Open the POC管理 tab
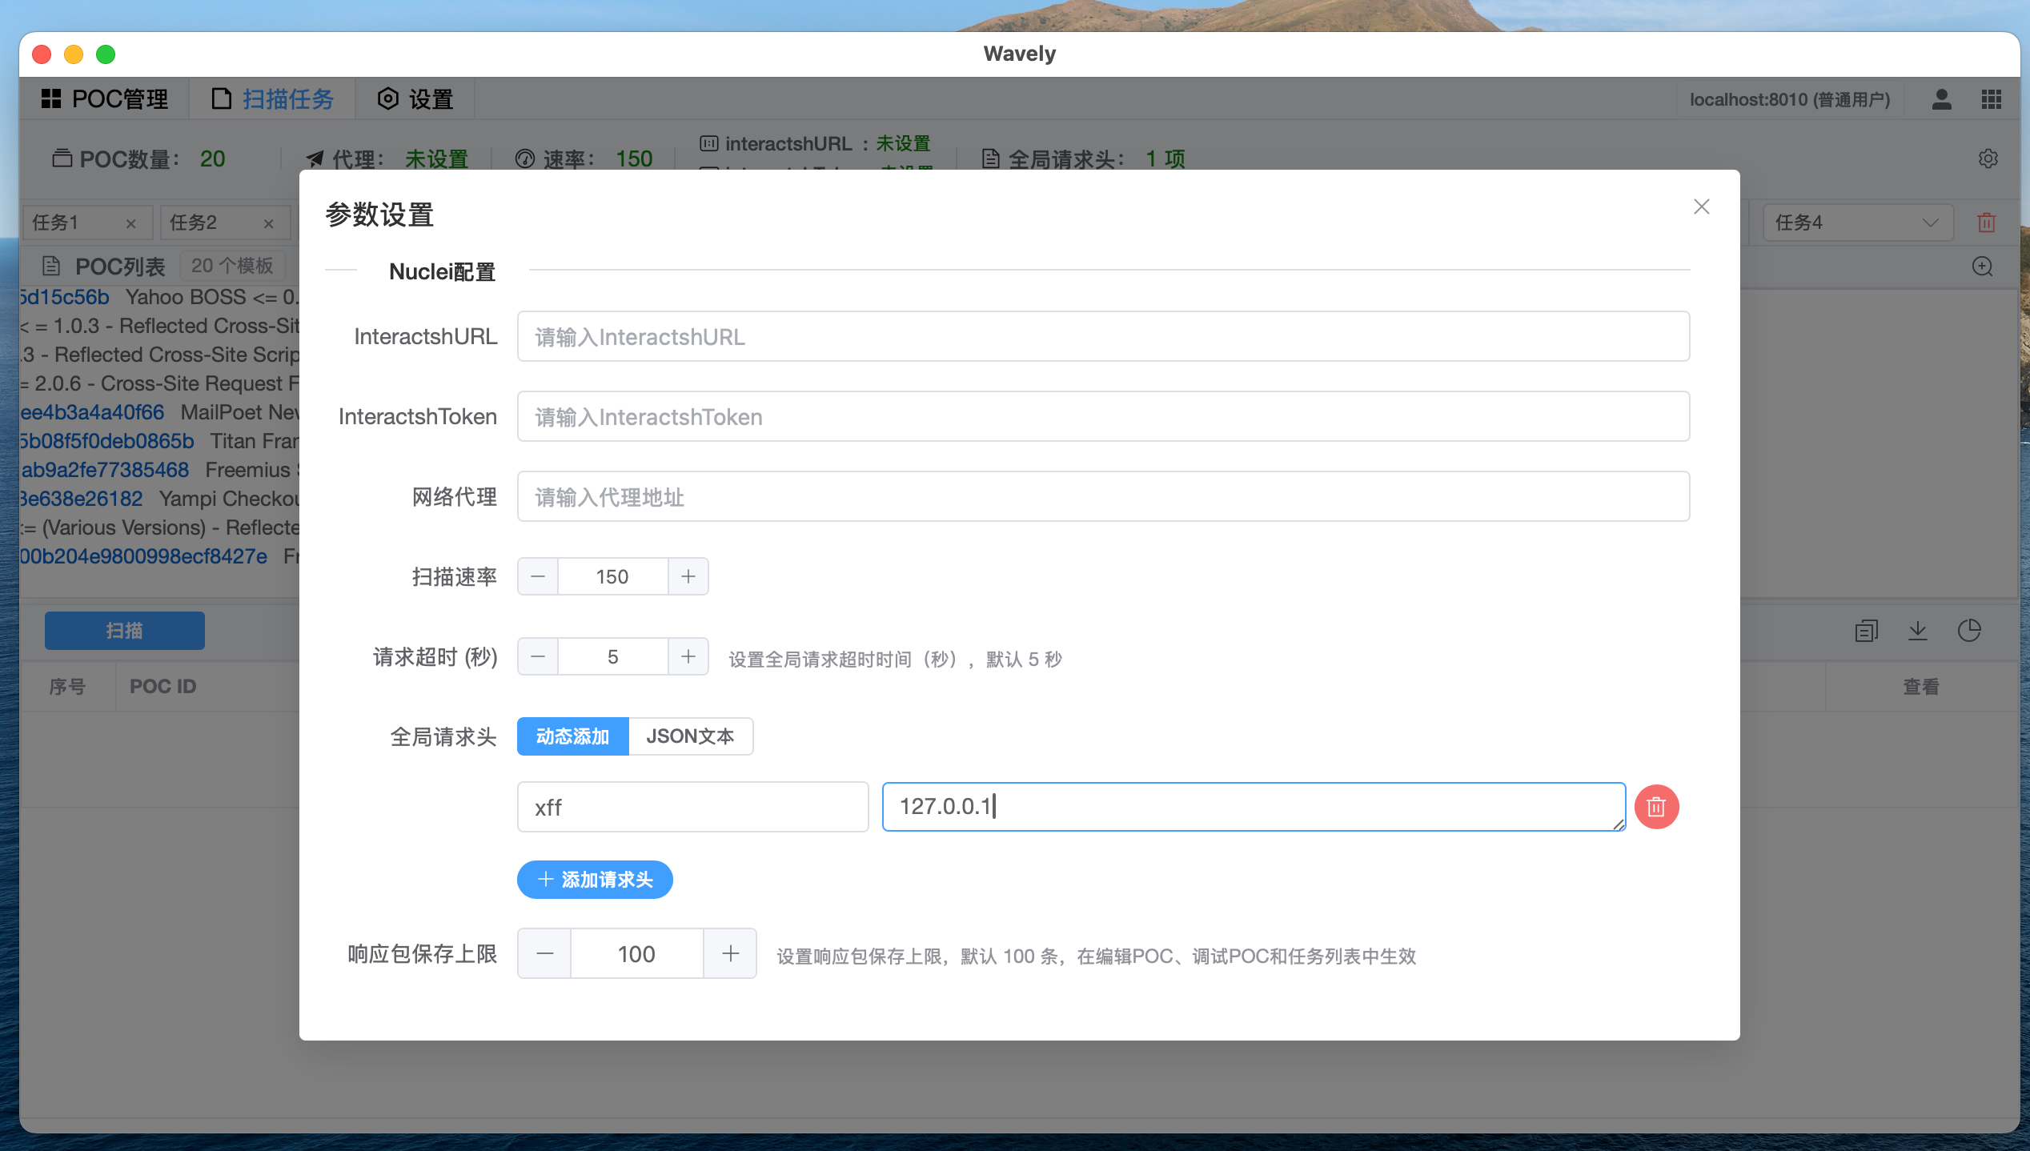The height and width of the screenshot is (1151, 2030). [105, 99]
